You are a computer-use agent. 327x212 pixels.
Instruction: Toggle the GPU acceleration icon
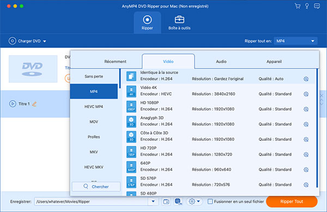178,201
